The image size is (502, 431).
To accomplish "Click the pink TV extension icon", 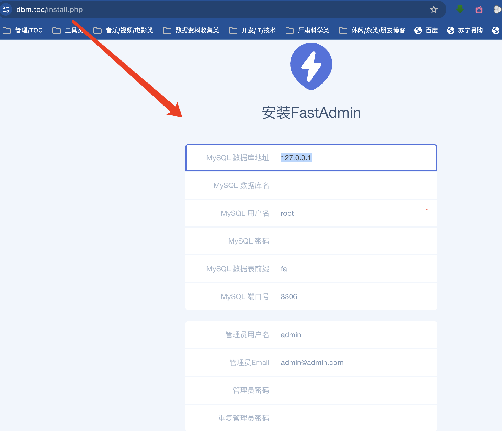I will pyautogui.click(x=479, y=10).
